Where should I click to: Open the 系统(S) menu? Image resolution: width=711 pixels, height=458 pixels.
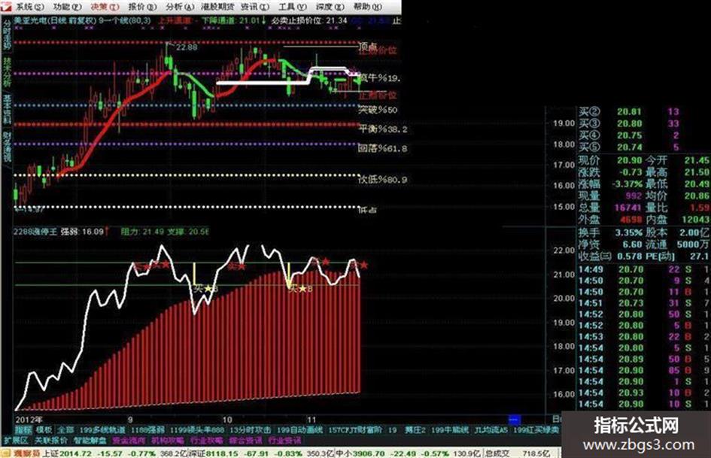[x=29, y=6]
